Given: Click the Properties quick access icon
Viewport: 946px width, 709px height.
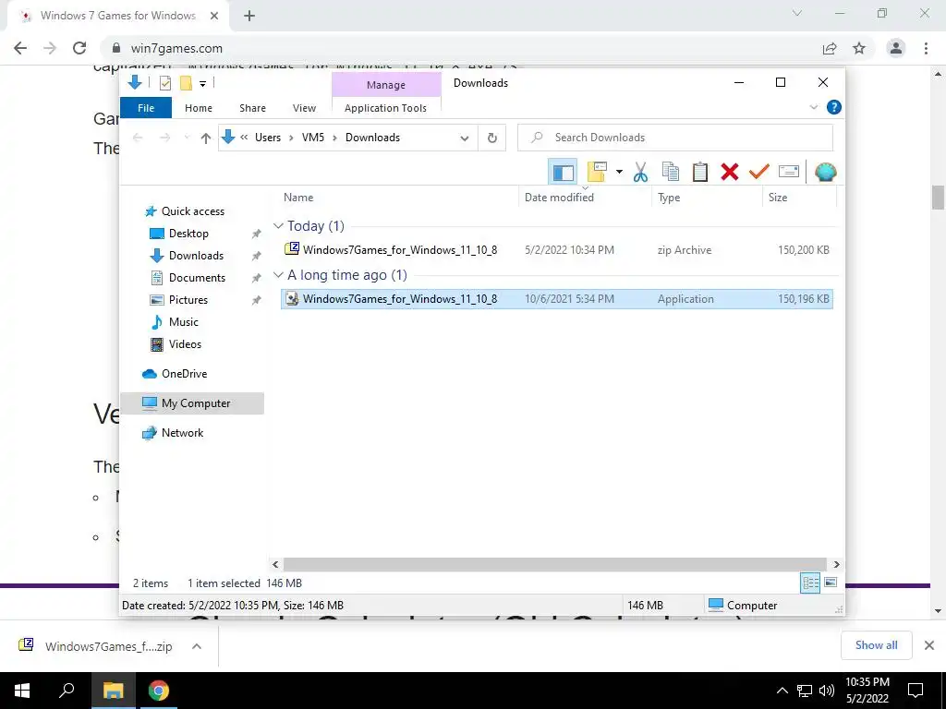Looking at the screenshot, I should [x=164, y=83].
